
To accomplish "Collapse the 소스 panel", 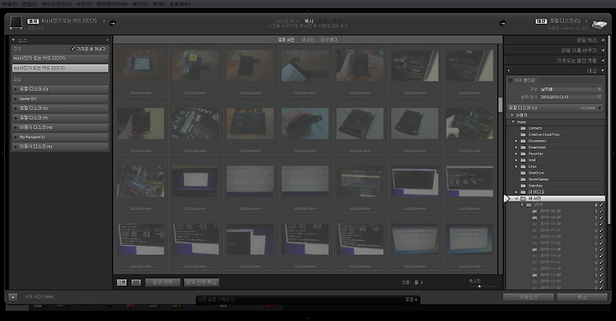I will [x=14, y=40].
